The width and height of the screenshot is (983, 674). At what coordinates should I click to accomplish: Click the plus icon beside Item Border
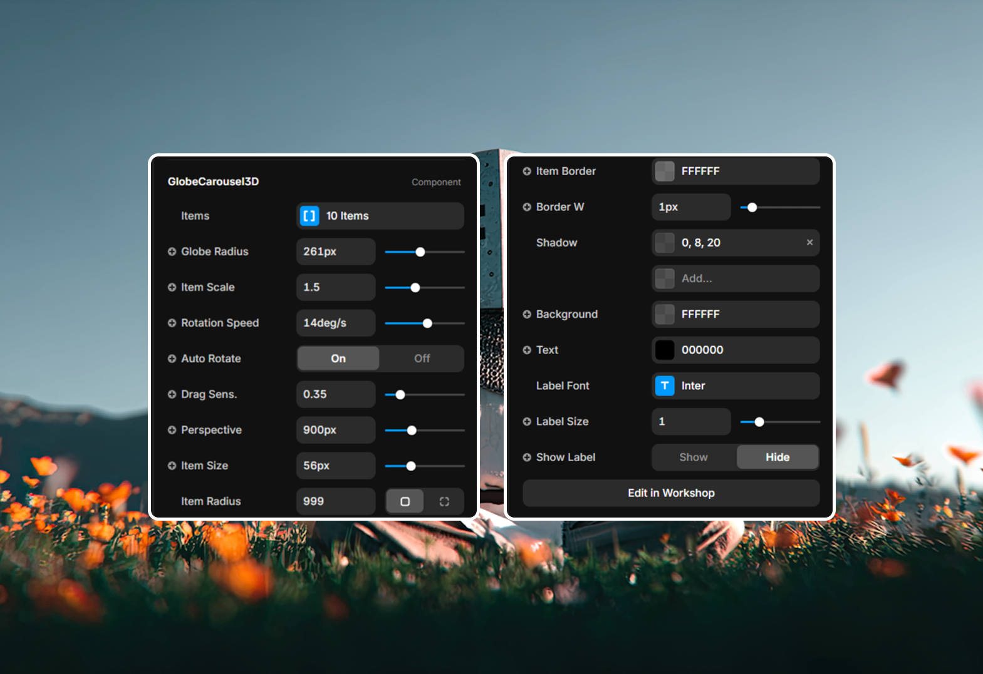(x=527, y=171)
